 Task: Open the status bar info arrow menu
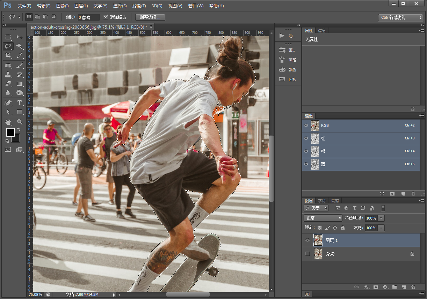pyautogui.click(x=114, y=295)
